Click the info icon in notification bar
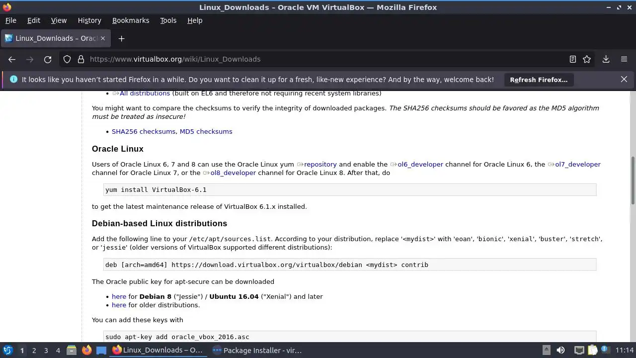 tap(13, 79)
